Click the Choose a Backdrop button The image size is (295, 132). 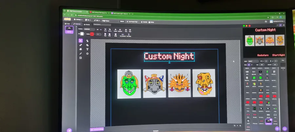pyautogui.click(x=285, y=129)
